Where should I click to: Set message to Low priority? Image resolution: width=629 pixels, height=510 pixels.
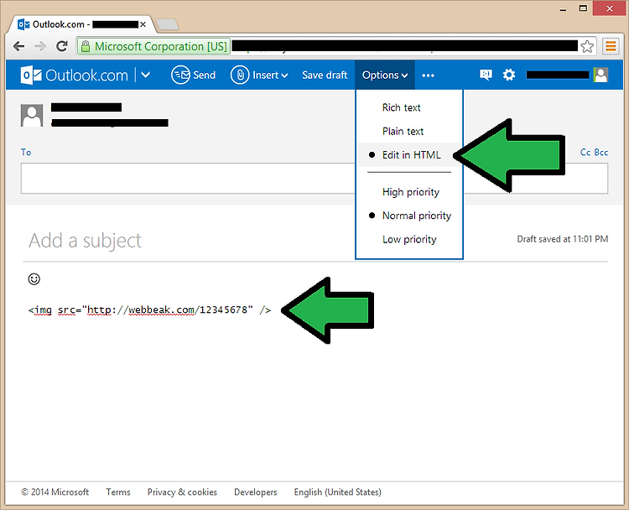[x=408, y=240]
